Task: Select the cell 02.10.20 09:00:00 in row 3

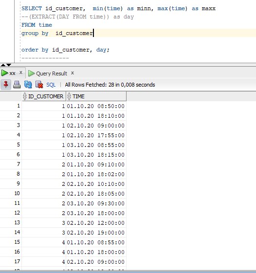Action: [96, 126]
